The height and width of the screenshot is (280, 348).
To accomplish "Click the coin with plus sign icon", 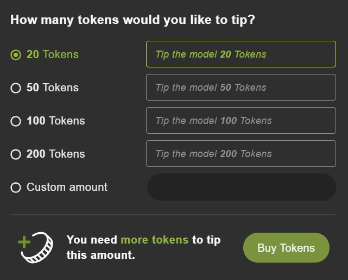I will (x=36, y=247).
